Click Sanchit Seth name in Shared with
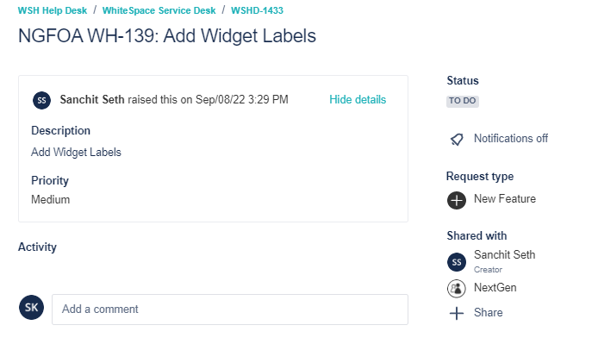598x344 pixels. 505,254
